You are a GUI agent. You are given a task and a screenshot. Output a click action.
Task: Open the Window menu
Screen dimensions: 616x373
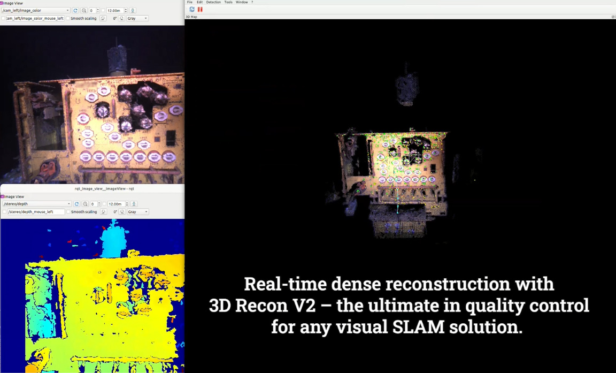(x=242, y=2)
